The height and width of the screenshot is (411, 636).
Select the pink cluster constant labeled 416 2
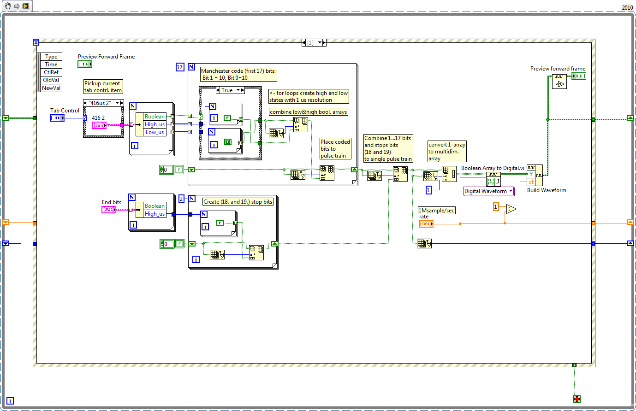(99, 125)
